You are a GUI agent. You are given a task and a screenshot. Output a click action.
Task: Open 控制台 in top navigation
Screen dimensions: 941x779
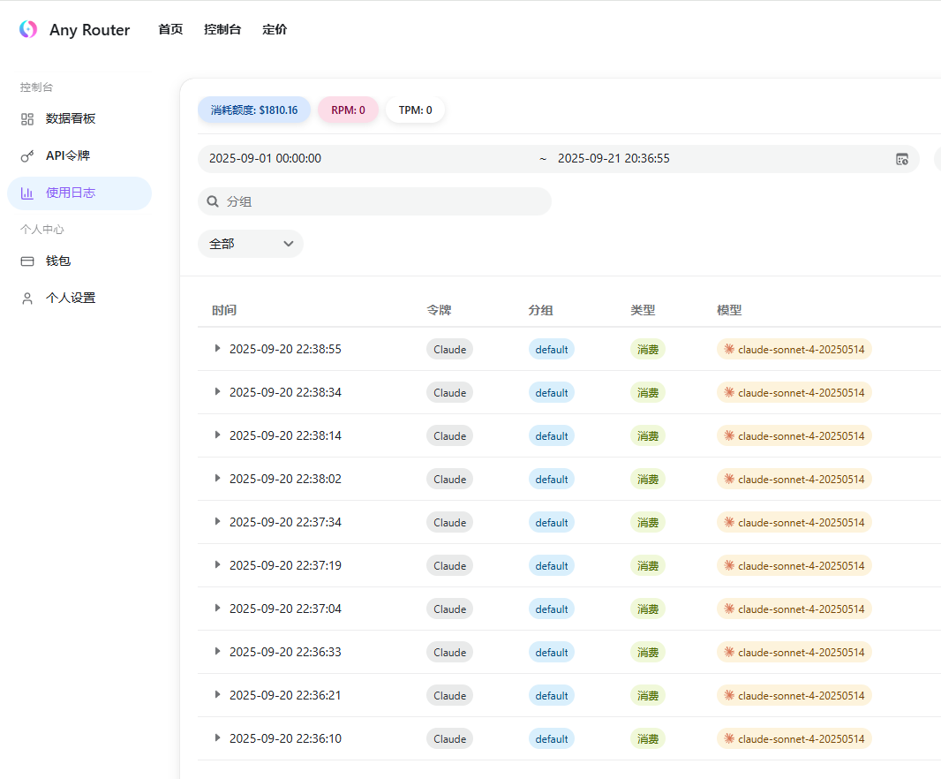(222, 29)
